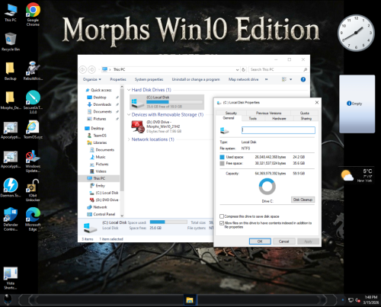Switch to the Tools tab
The image size is (381, 307).
pyautogui.click(x=253, y=118)
